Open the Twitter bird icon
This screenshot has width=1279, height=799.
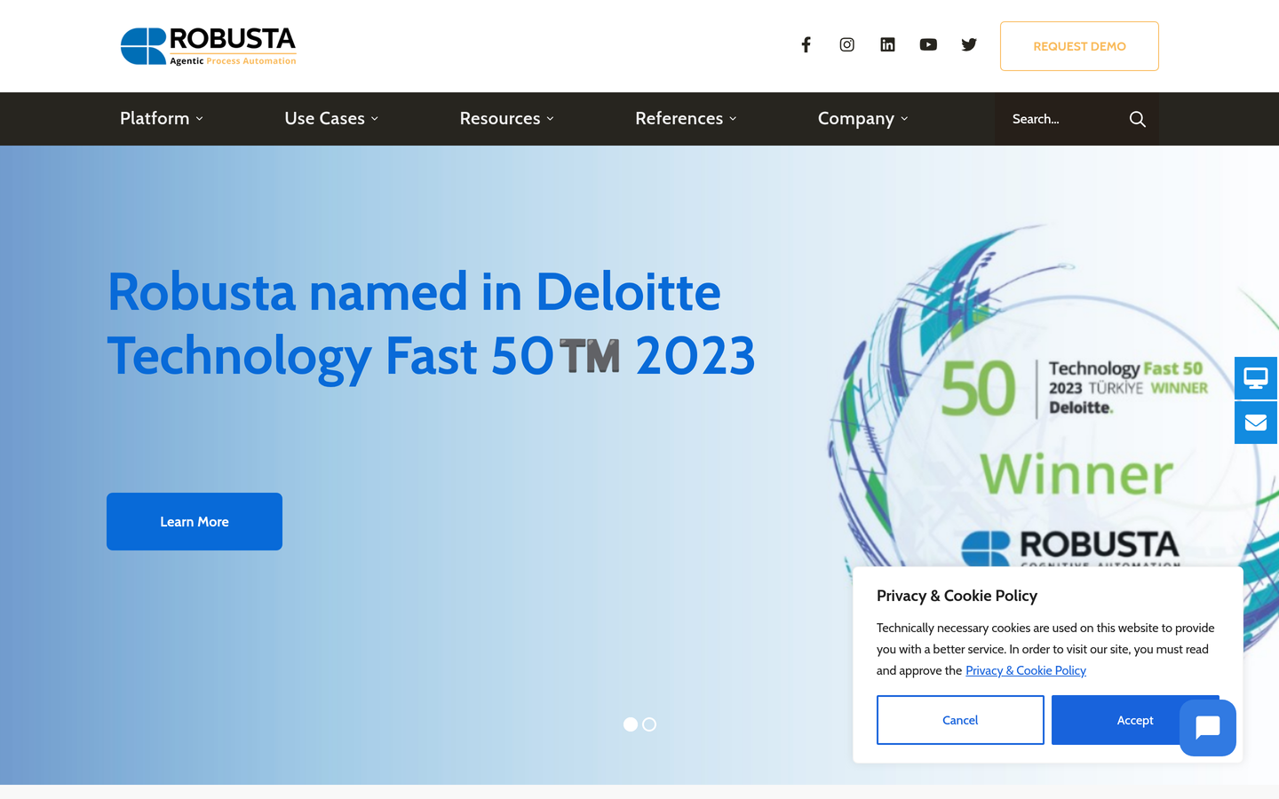click(969, 44)
